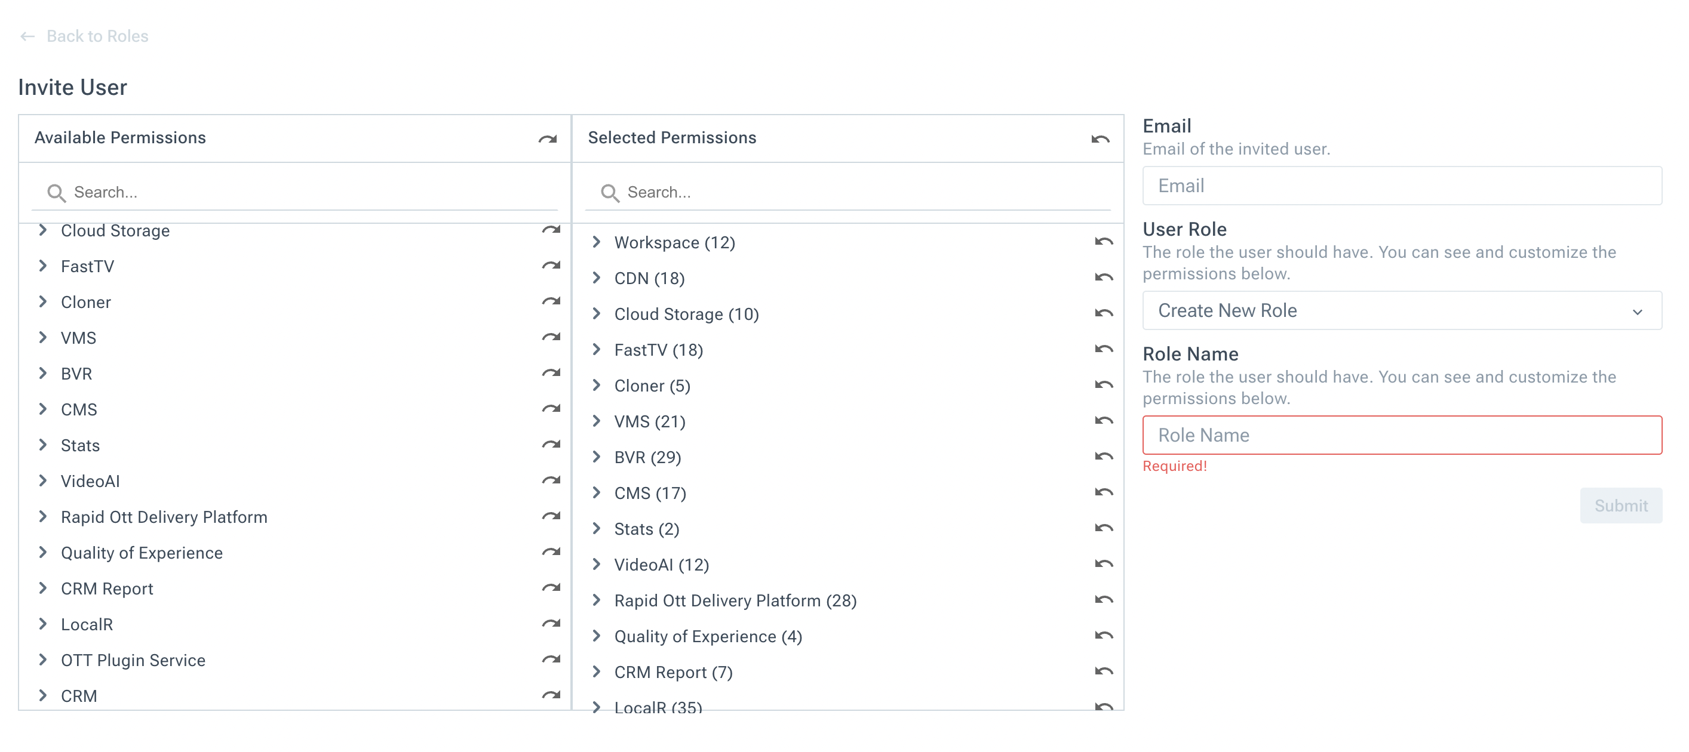
Task: Remove VideoAI (12) with its undo arrow
Action: coord(1104,565)
